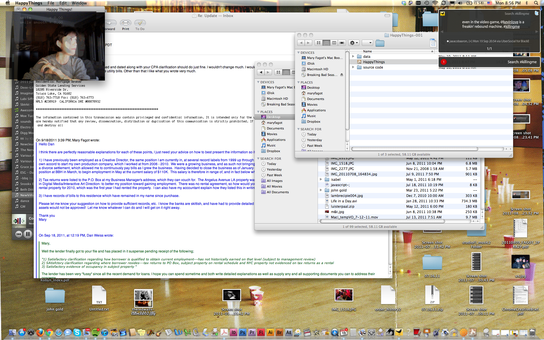Click the @kevinlove link in the tweet
The image size is (544, 340).
click(x=509, y=22)
